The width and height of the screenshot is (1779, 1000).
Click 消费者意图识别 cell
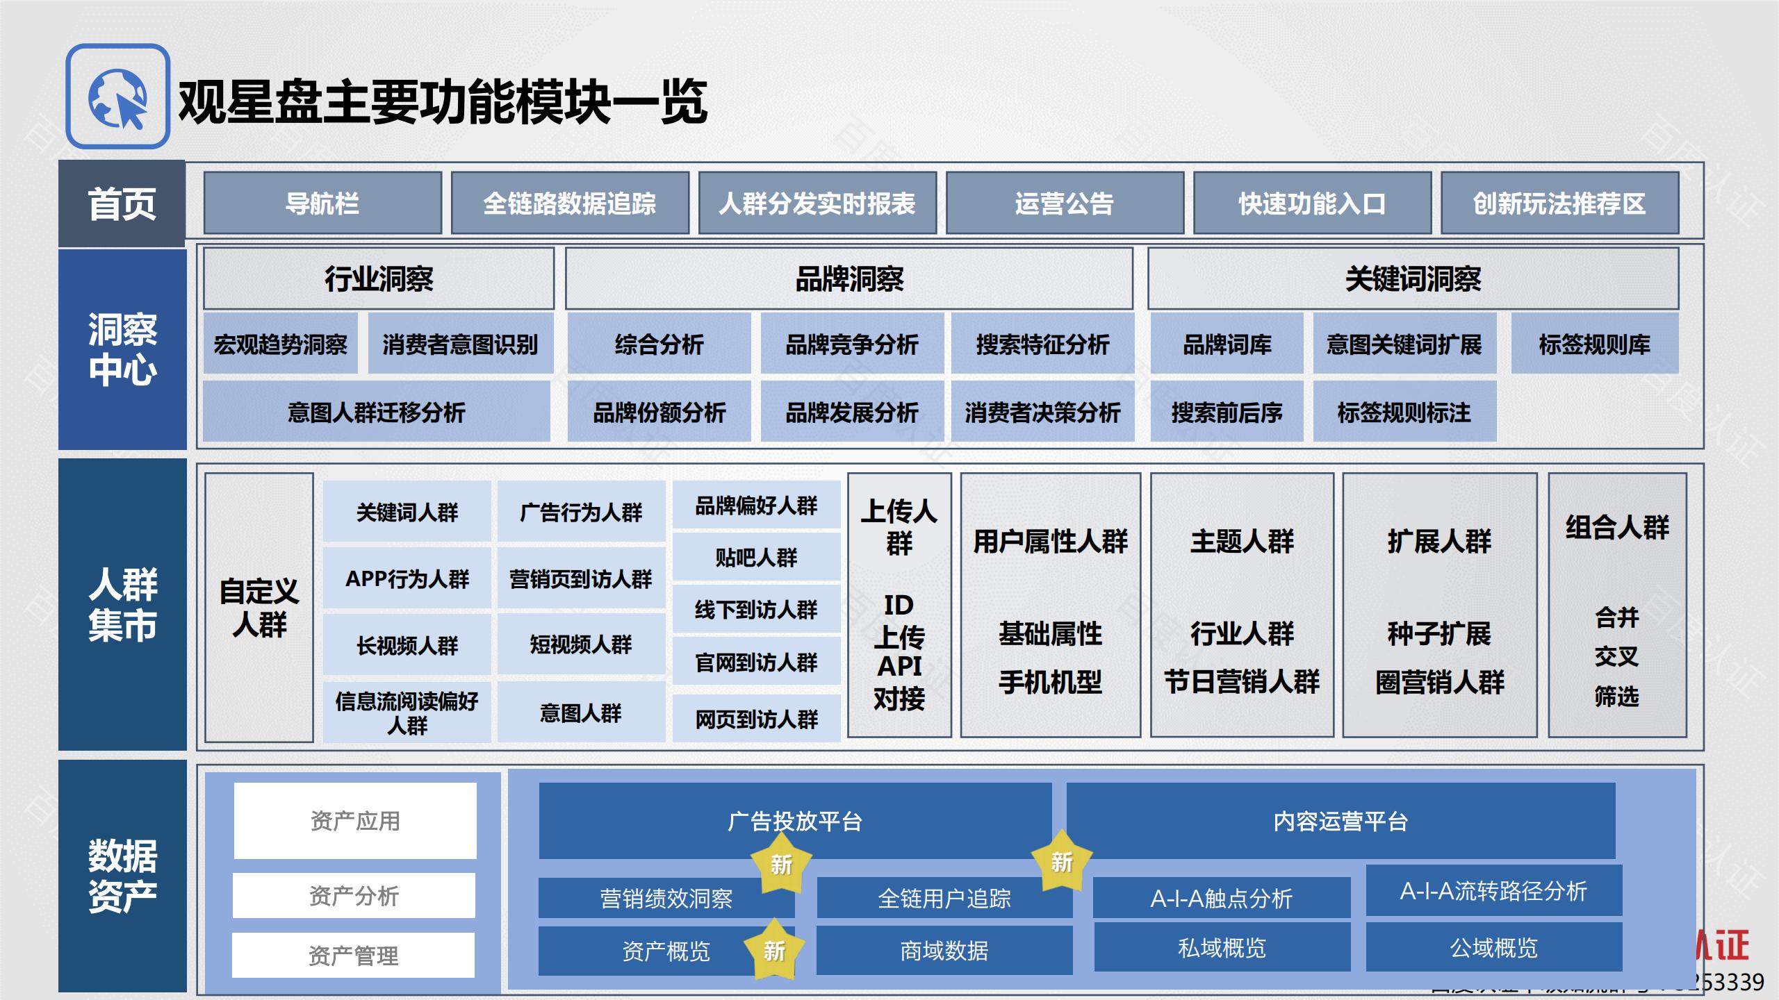point(460,344)
